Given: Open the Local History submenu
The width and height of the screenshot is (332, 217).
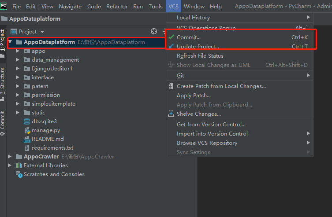Looking at the screenshot, I should [x=239, y=18].
